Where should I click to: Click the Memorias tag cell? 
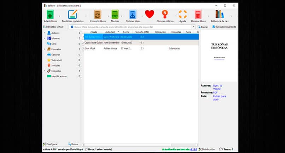click(x=174, y=48)
